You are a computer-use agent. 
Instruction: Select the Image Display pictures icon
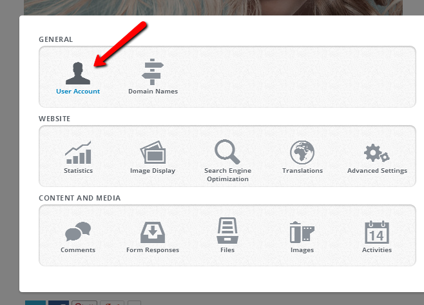[x=153, y=153]
